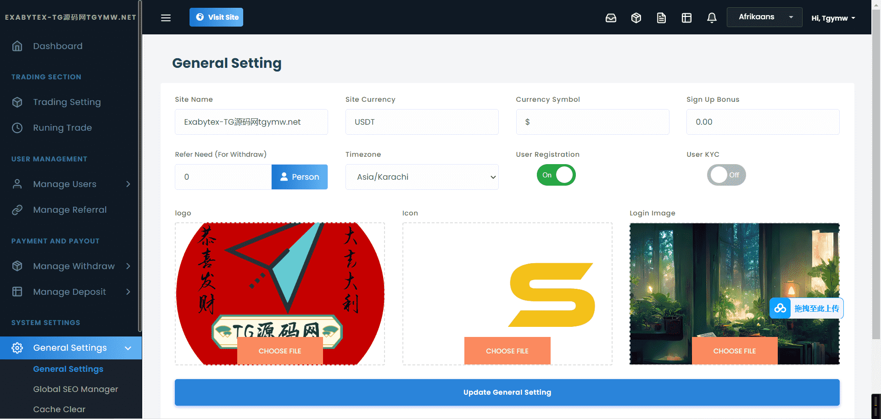Click the hamburger menu icon
Screen dimensions: 881x419
(x=166, y=17)
